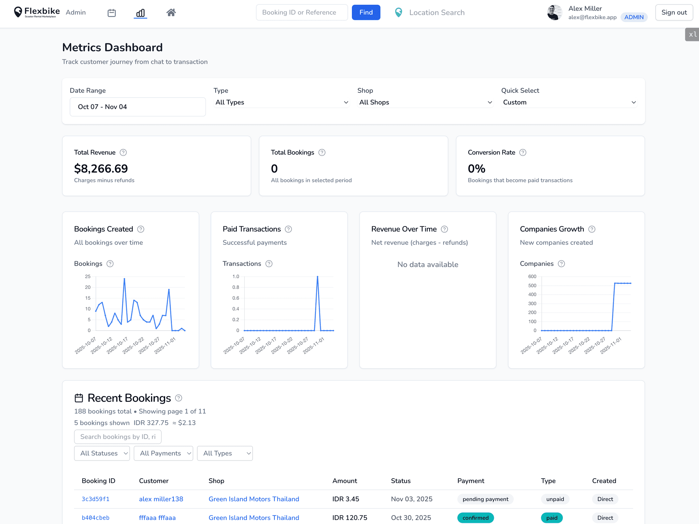Open the calendar icon in navbar
Viewport: 699px width, 524px height.
click(x=112, y=13)
